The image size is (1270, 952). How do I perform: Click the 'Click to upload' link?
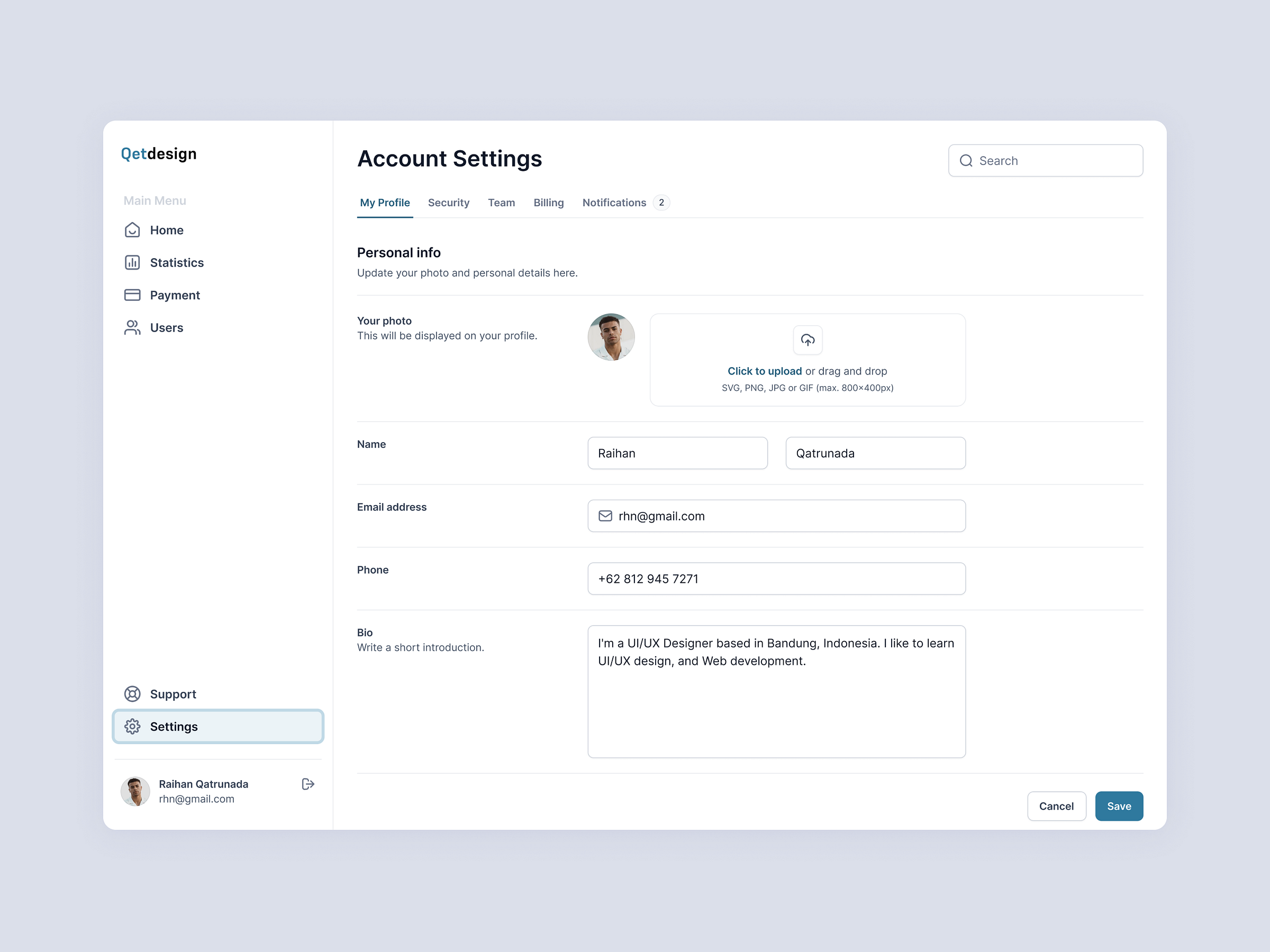pyautogui.click(x=764, y=371)
